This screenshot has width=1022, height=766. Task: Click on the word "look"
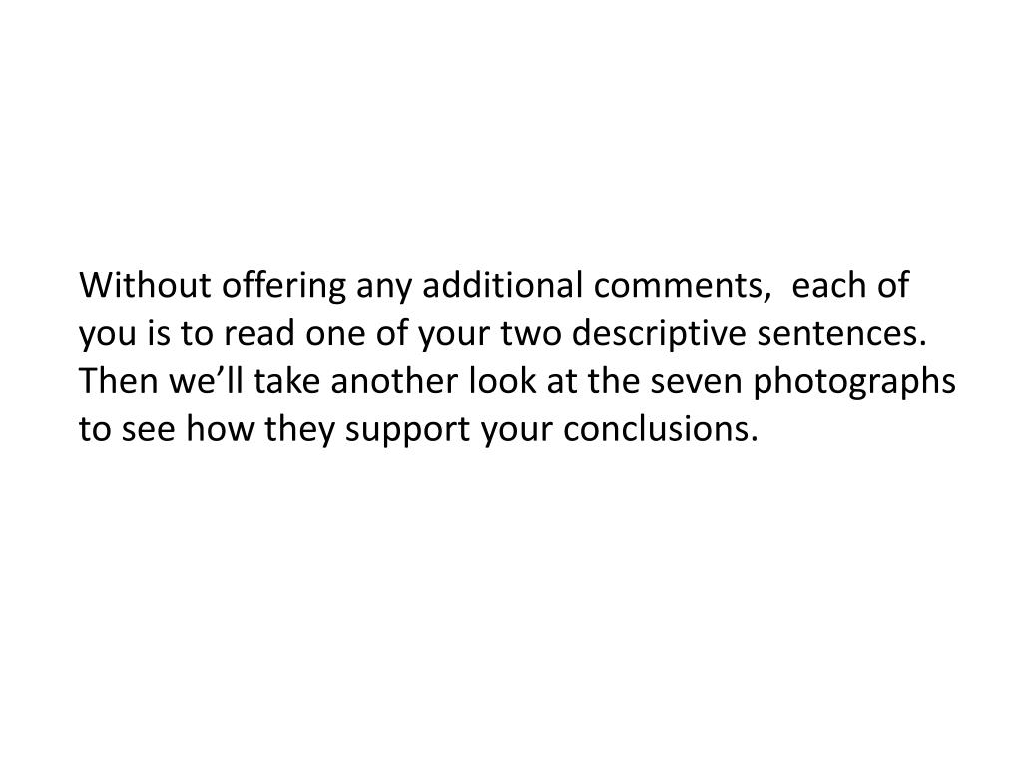[503, 380]
